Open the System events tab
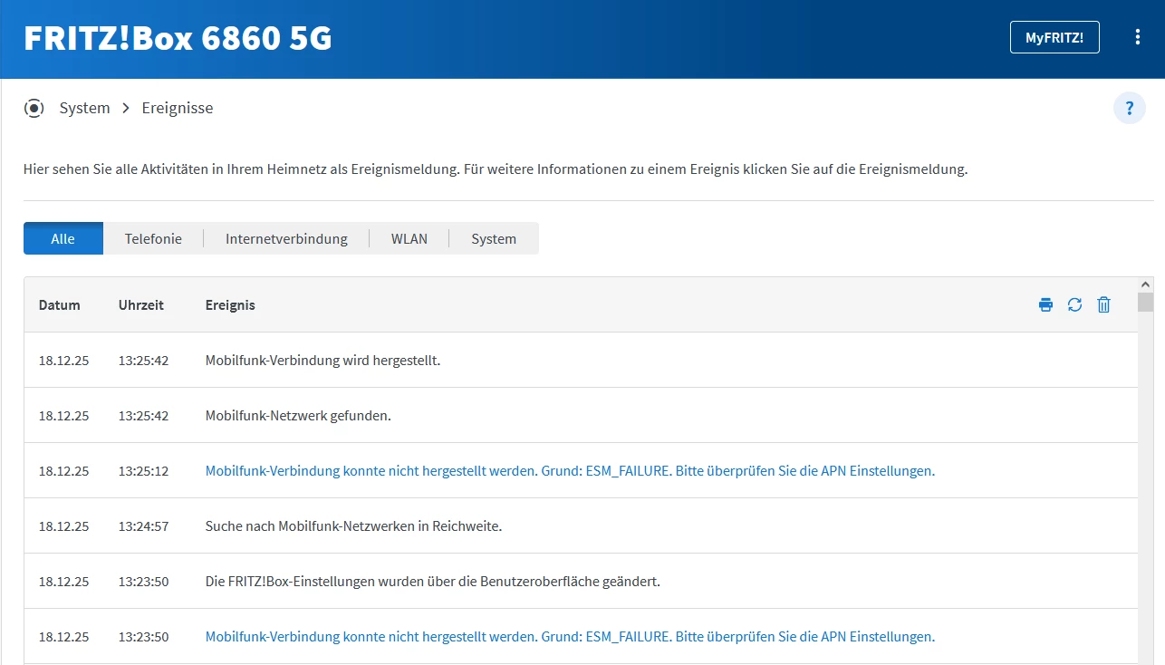Image resolution: width=1165 pixels, height=665 pixels. pos(494,239)
